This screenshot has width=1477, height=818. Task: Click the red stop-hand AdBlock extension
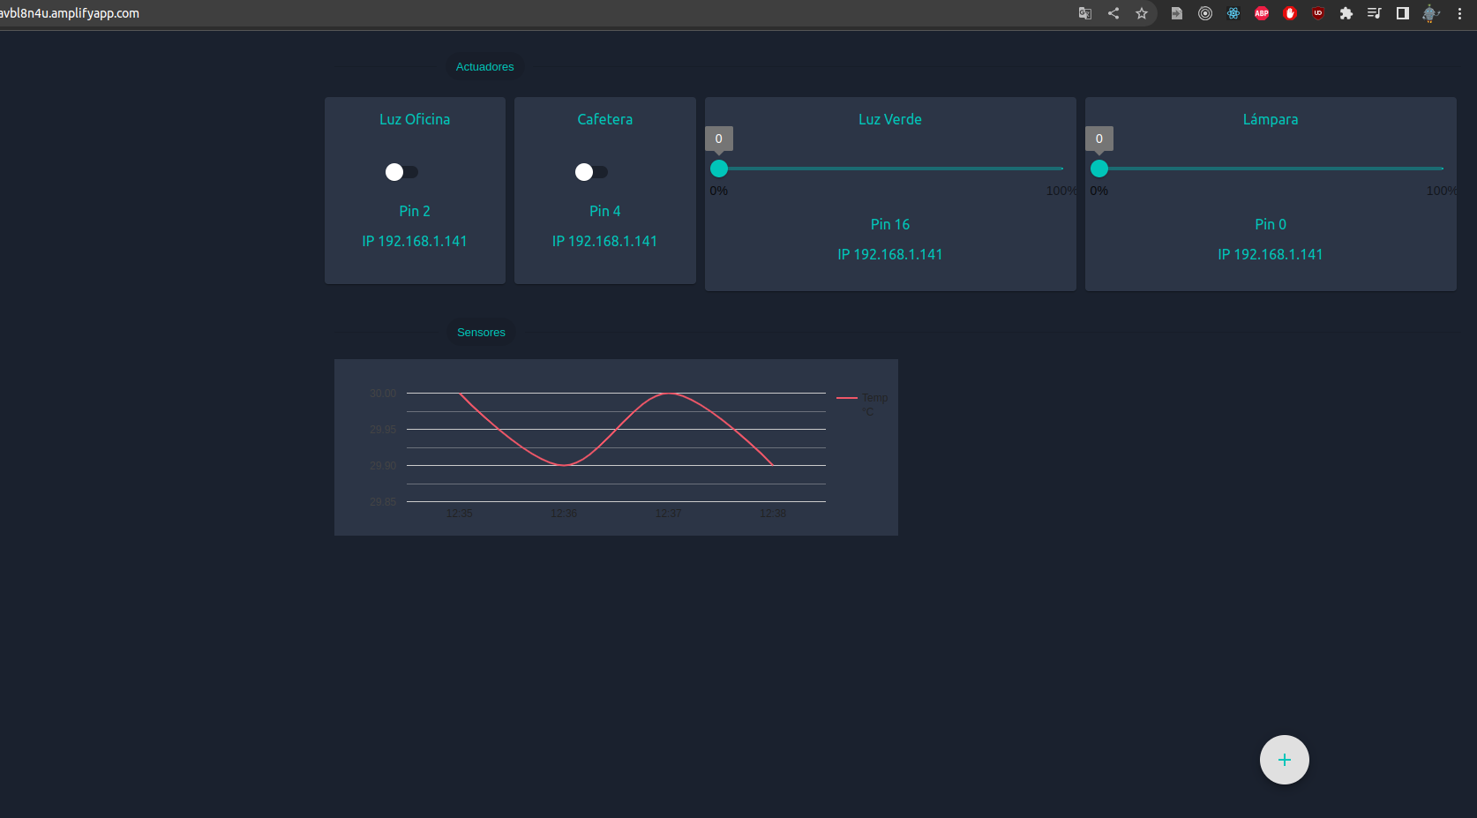pos(1290,13)
